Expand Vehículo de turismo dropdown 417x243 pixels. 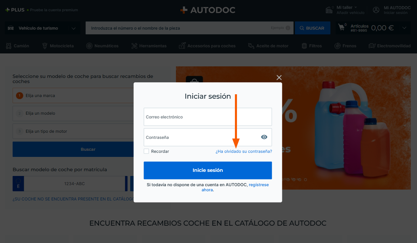43,28
